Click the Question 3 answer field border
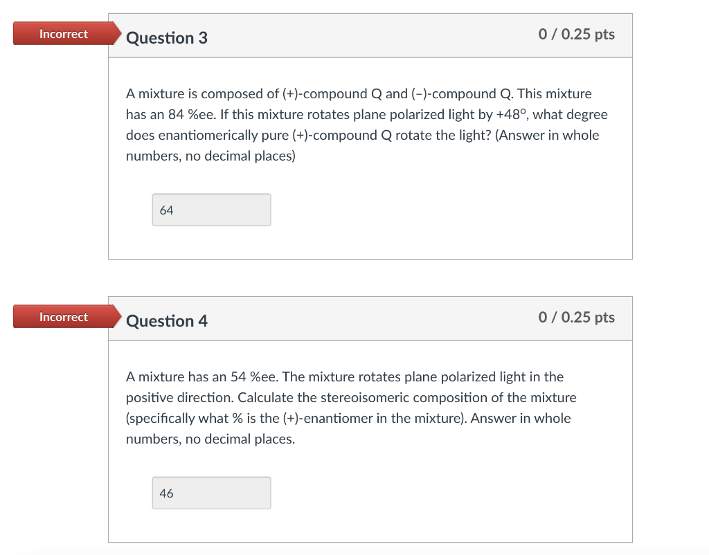The image size is (709, 555). (211, 194)
